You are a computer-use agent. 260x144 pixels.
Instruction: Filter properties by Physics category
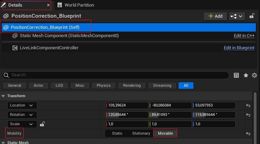coord(104,85)
